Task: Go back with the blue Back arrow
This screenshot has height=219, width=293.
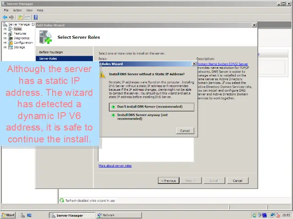Action: (5, 17)
